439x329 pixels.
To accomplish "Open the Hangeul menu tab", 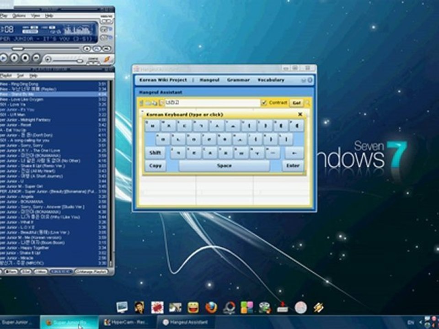I will point(209,80).
